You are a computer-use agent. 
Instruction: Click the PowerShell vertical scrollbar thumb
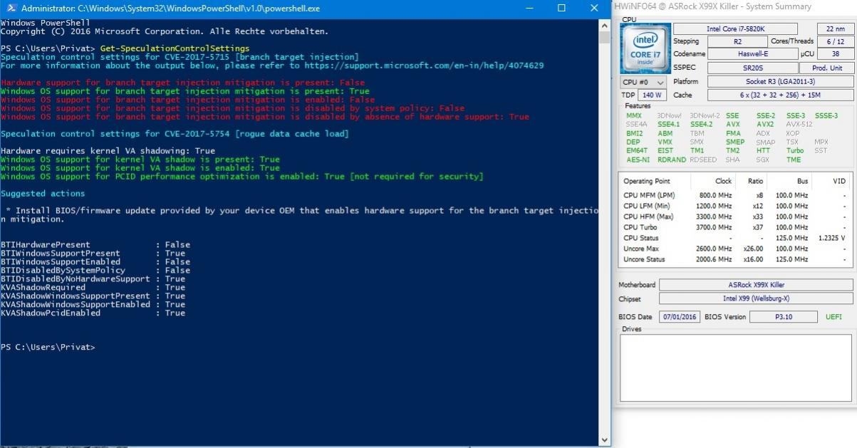[604, 37]
